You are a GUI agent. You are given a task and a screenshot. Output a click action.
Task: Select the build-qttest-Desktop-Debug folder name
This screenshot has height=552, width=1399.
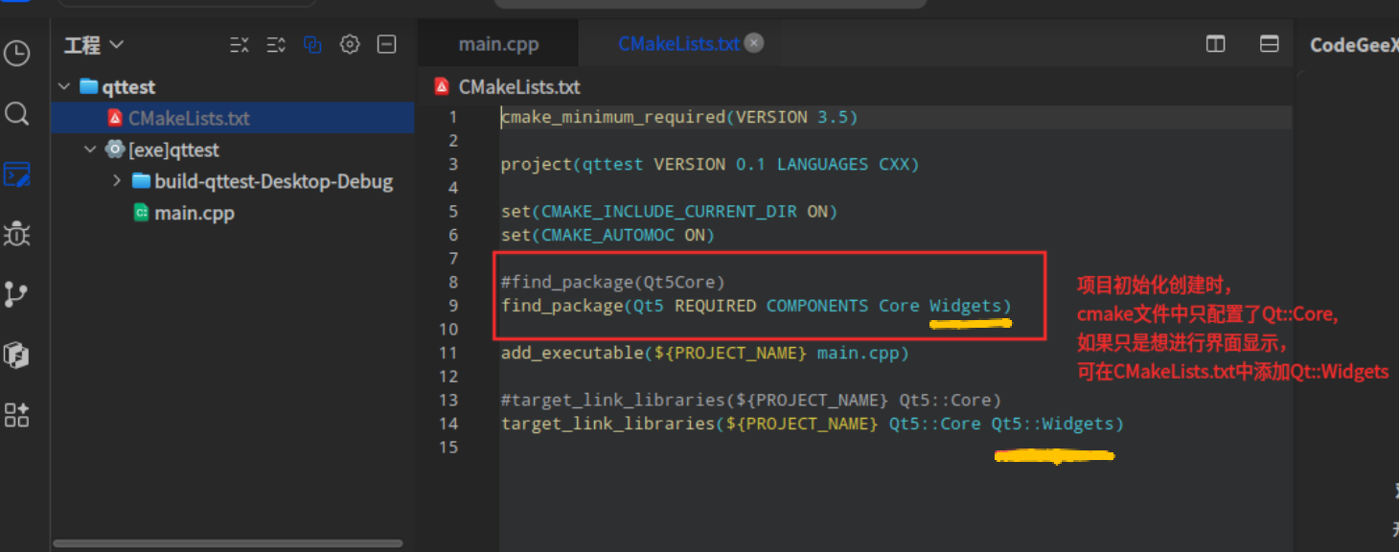[x=274, y=181]
